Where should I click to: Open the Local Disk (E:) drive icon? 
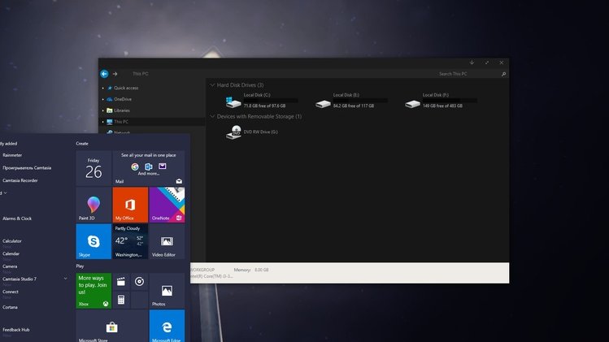[323, 104]
